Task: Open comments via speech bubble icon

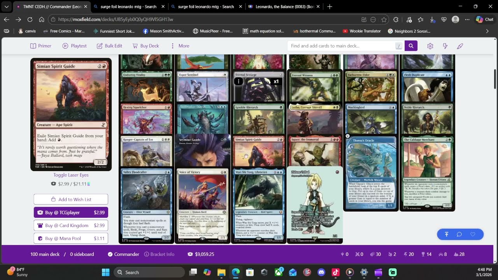Action: point(459,234)
